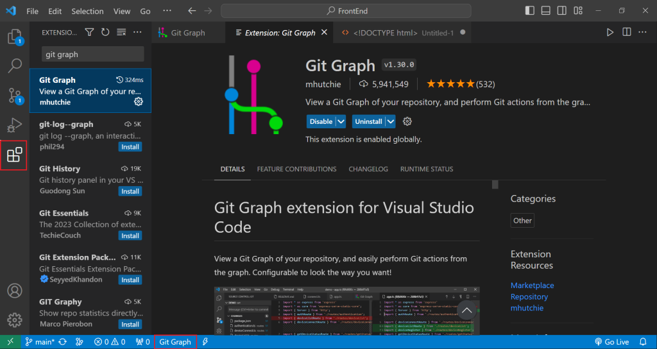Screen dimensions: 657x349
Task: Start Go Live server
Action: [x=612, y=342]
